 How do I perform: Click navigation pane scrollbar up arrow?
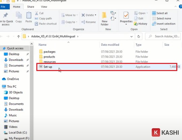[32, 44]
